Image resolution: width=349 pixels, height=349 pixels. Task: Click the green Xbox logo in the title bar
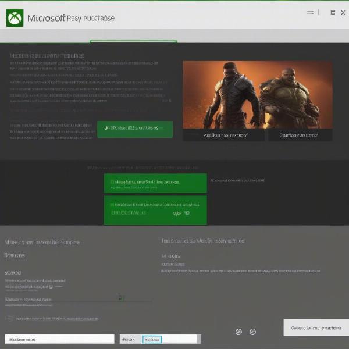coord(15,18)
